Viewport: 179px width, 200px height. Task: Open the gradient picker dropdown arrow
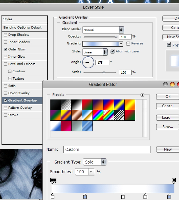point(121,44)
